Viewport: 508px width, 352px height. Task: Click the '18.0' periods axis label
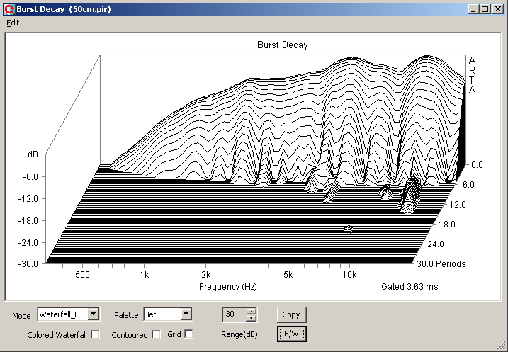click(447, 225)
